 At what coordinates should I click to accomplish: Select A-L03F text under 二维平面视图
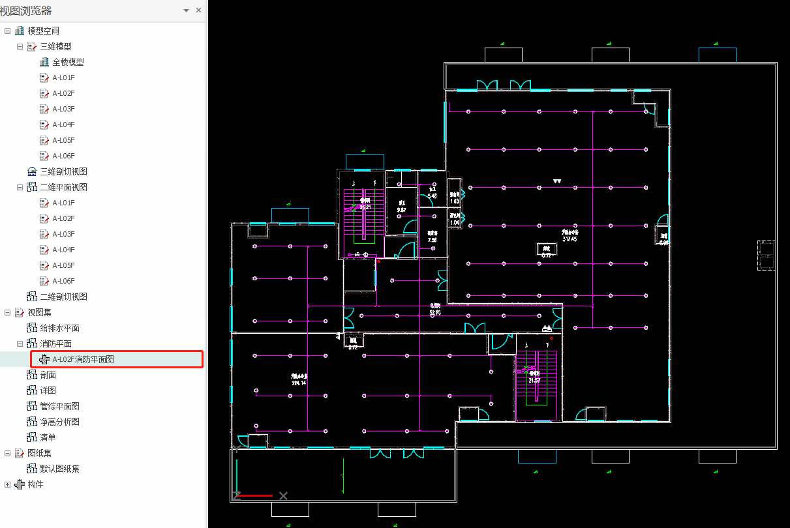pos(64,234)
